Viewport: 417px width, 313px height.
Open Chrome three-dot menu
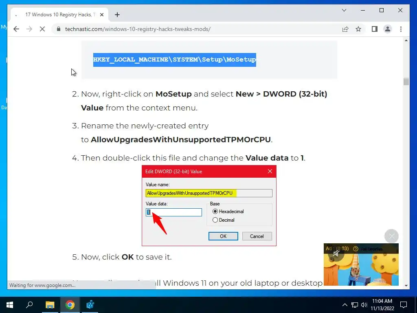pos(401,29)
